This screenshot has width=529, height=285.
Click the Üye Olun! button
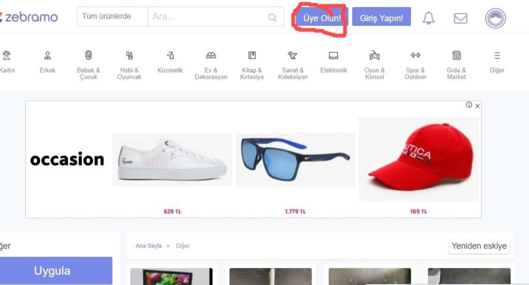click(x=322, y=18)
